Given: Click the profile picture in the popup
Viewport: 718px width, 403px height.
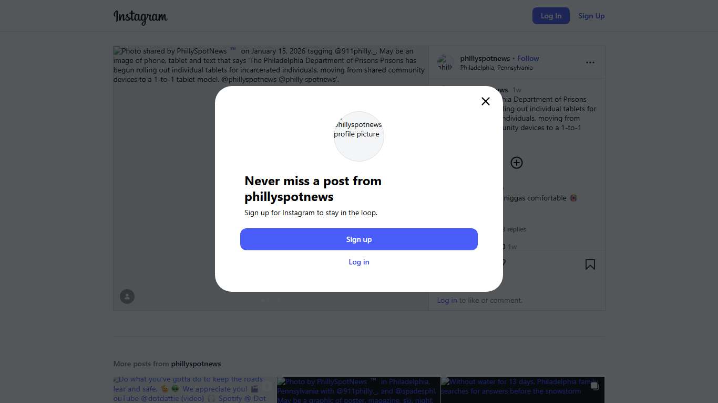Looking at the screenshot, I should tap(359, 136).
